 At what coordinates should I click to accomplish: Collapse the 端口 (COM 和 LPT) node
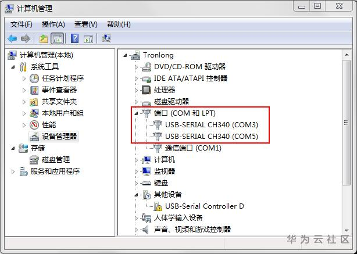[136, 113]
